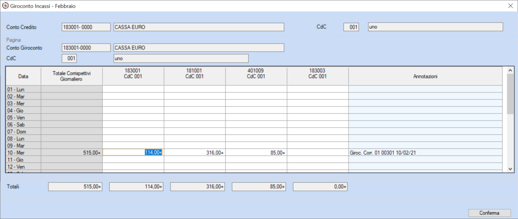Image resolution: width=518 pixels, height=219 pixels.
Task: Click the grid scroll down arrow
Action: tap(510, 168)
